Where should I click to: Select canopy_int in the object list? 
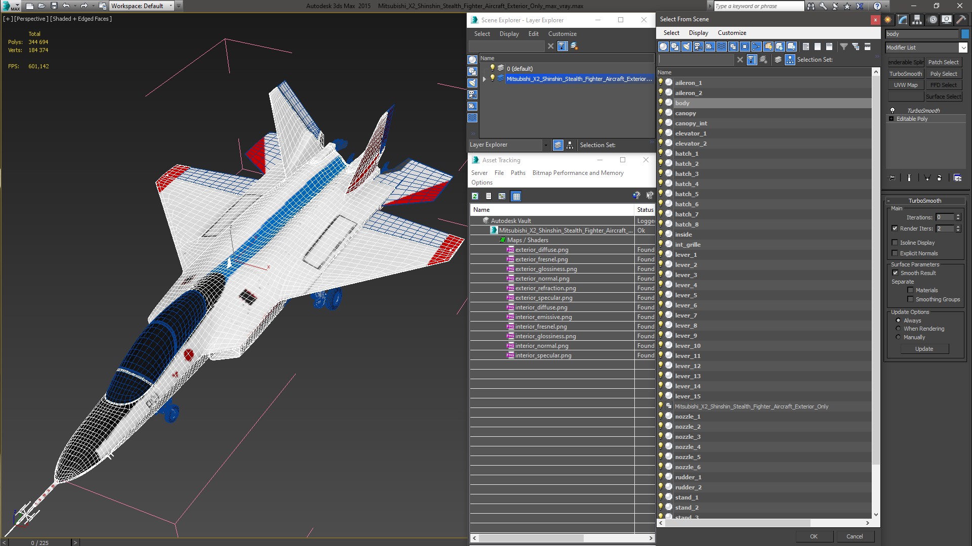[691, 123]
